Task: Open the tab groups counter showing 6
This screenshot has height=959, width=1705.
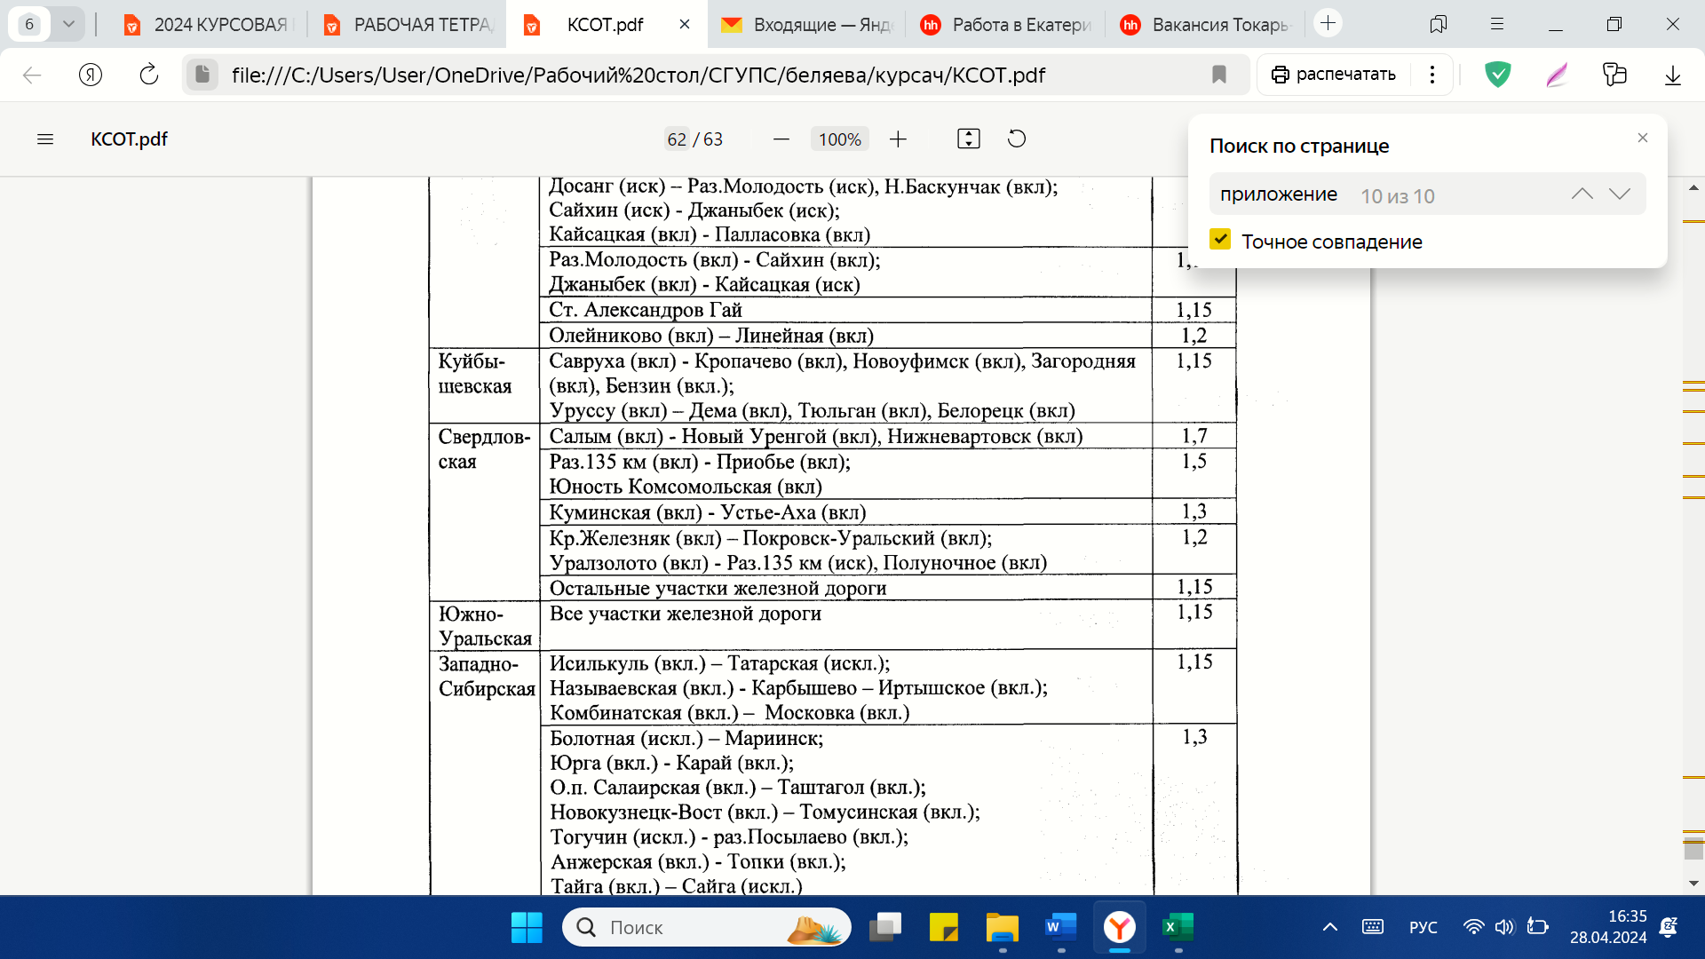Action: coord(29,24)
